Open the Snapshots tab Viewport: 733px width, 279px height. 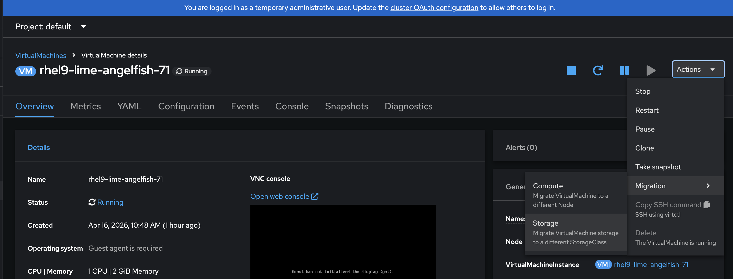click(346, 106)
